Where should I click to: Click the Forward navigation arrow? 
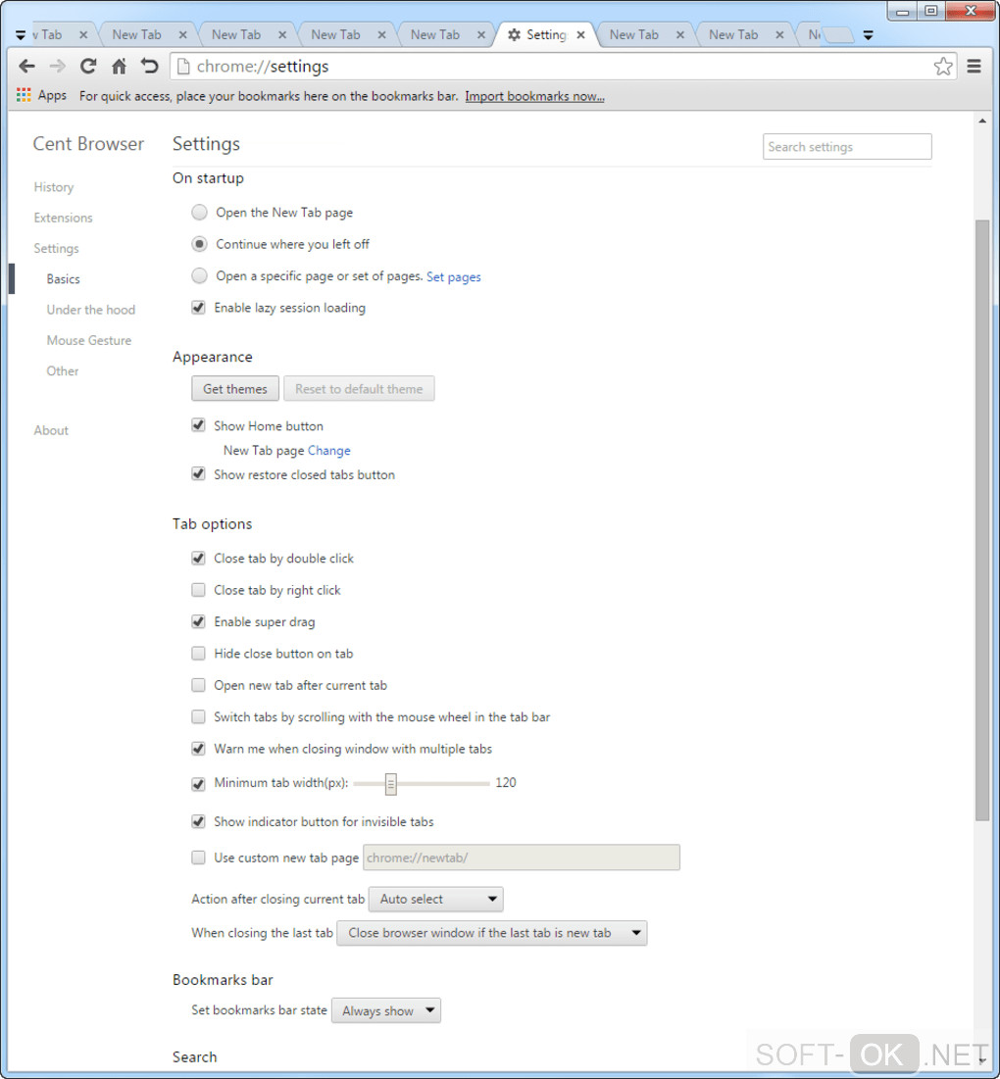58,66
